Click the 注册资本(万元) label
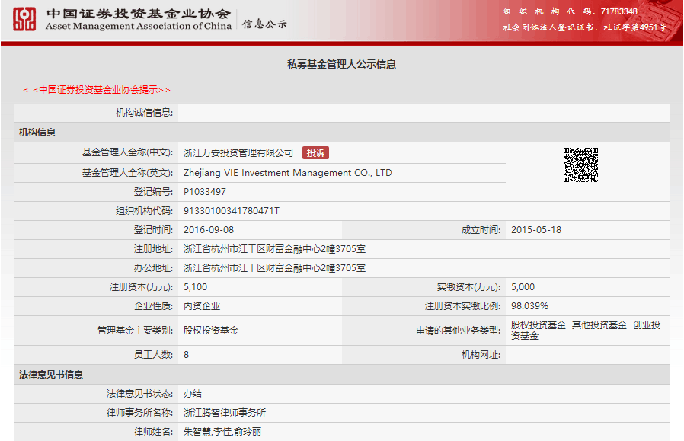 pos(141,287)
